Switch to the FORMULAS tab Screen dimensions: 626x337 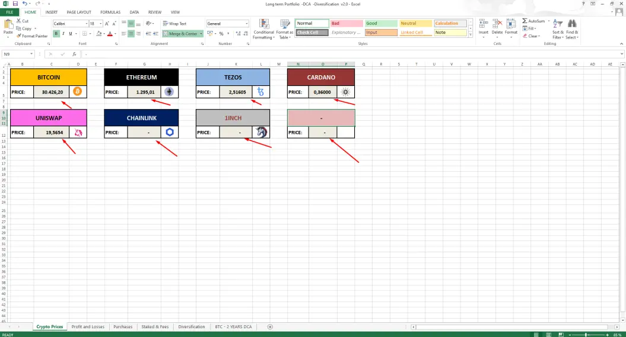(110, 12)
